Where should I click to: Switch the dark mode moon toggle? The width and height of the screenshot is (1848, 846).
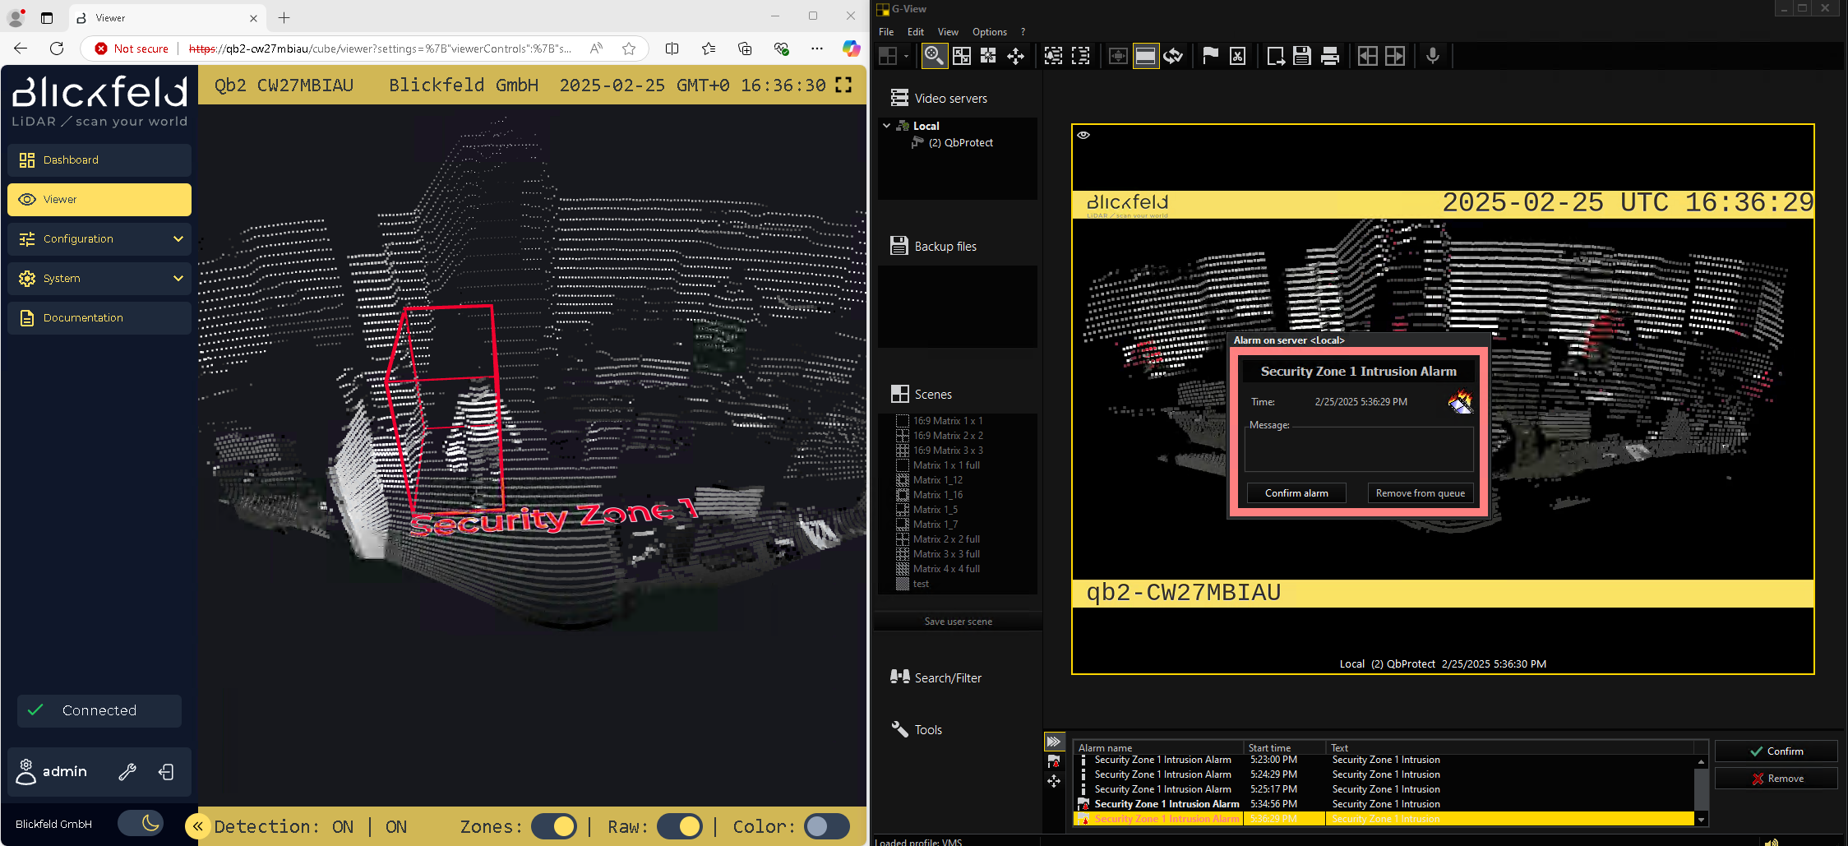(x=141, y=823)
